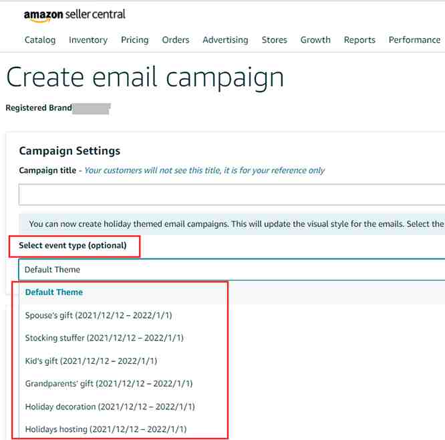Open the Stores menu

click(274, 40)
